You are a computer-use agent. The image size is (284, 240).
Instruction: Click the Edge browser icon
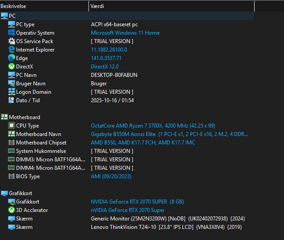pyautogui.click(x=12, y=58)
